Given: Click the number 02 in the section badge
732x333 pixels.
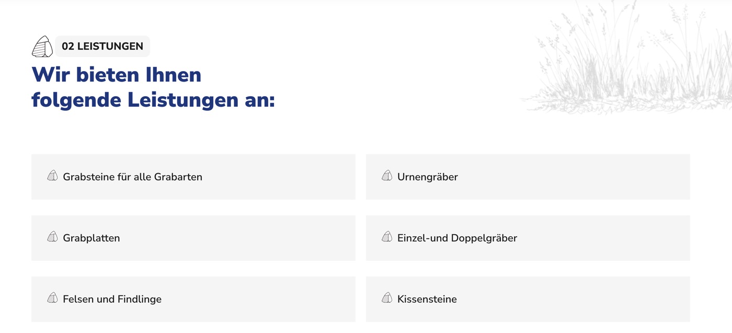Looking at the screenshot, I should point(68,47).
